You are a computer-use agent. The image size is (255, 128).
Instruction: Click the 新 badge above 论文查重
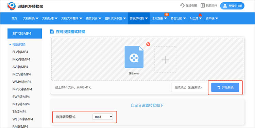click(x=166, y=15)
